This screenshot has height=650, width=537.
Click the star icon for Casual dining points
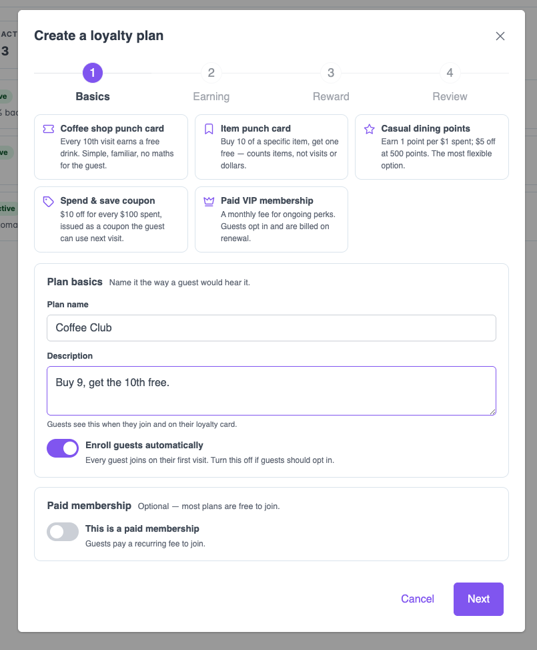click(x=370, y=129)
